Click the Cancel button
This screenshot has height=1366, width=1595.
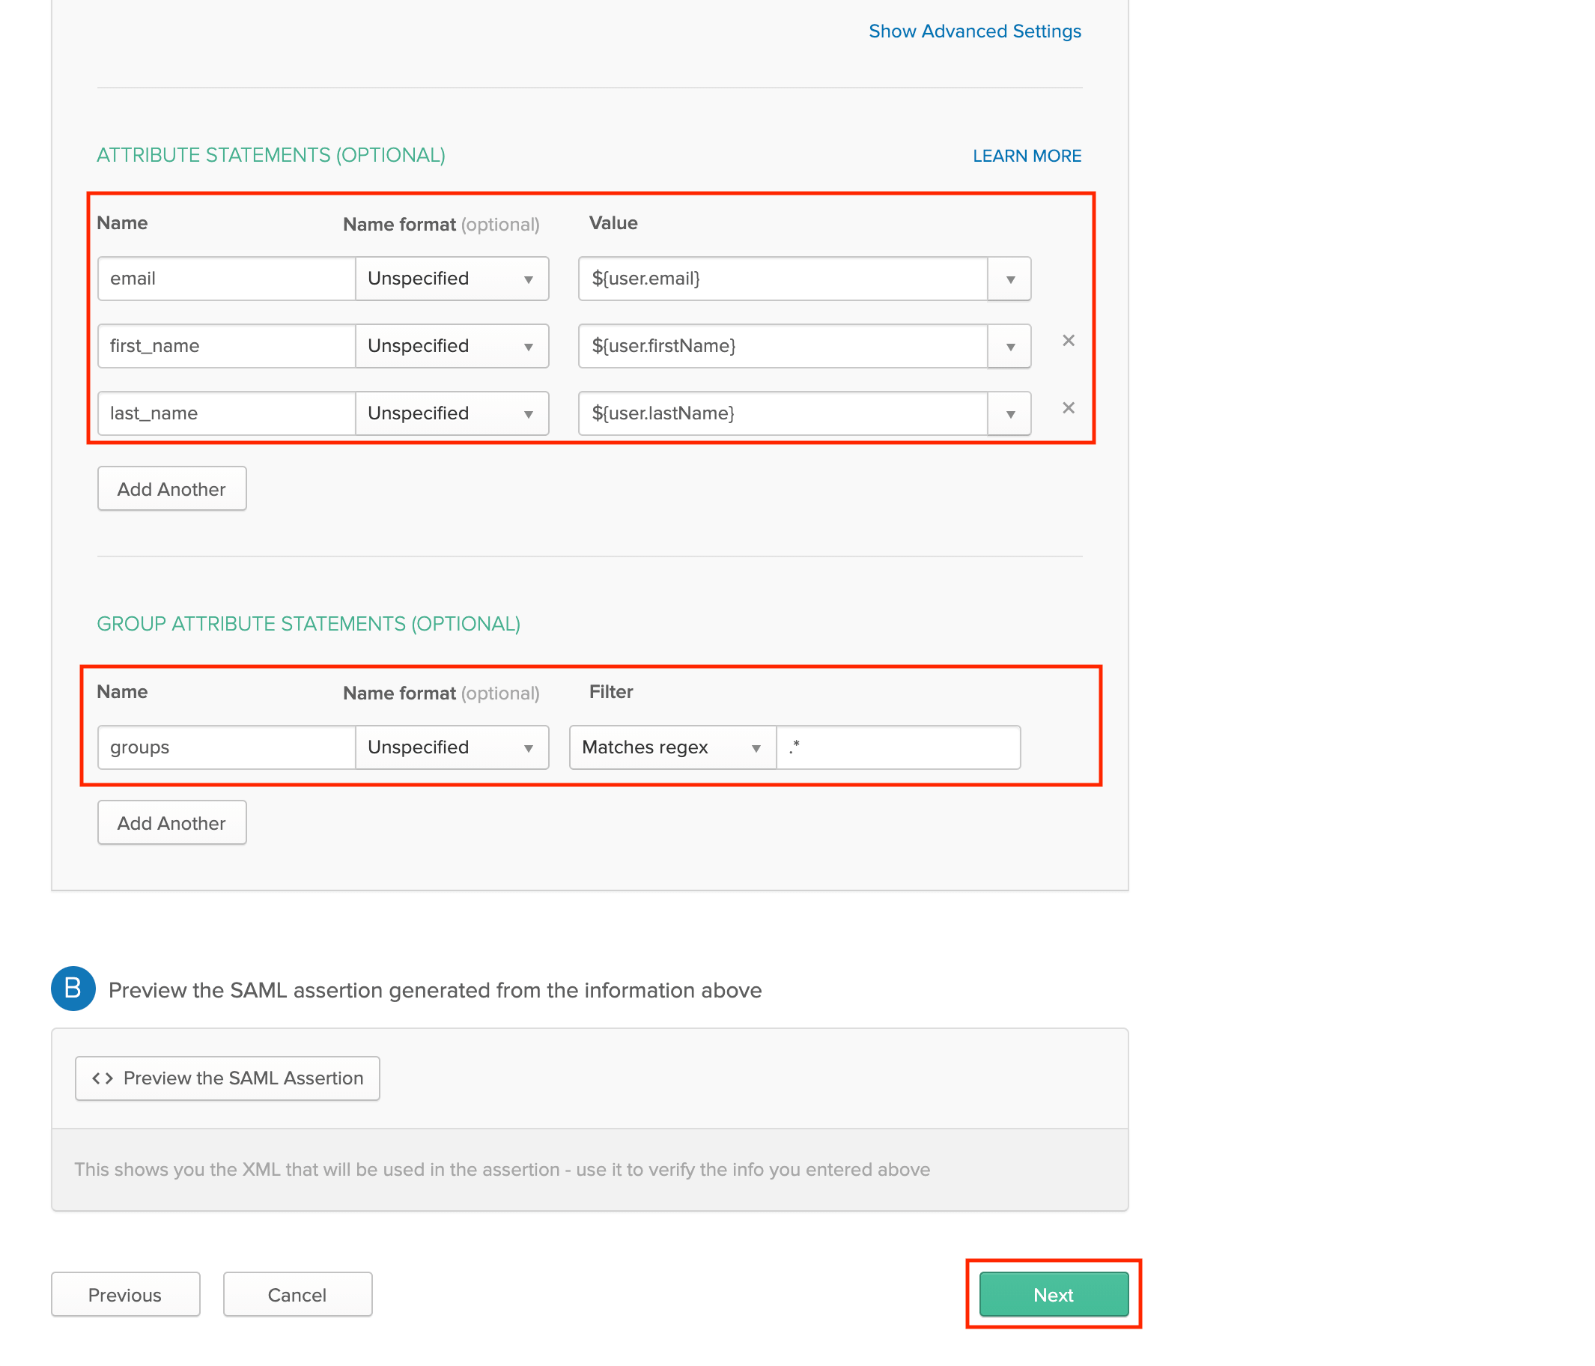[297, 1294]
